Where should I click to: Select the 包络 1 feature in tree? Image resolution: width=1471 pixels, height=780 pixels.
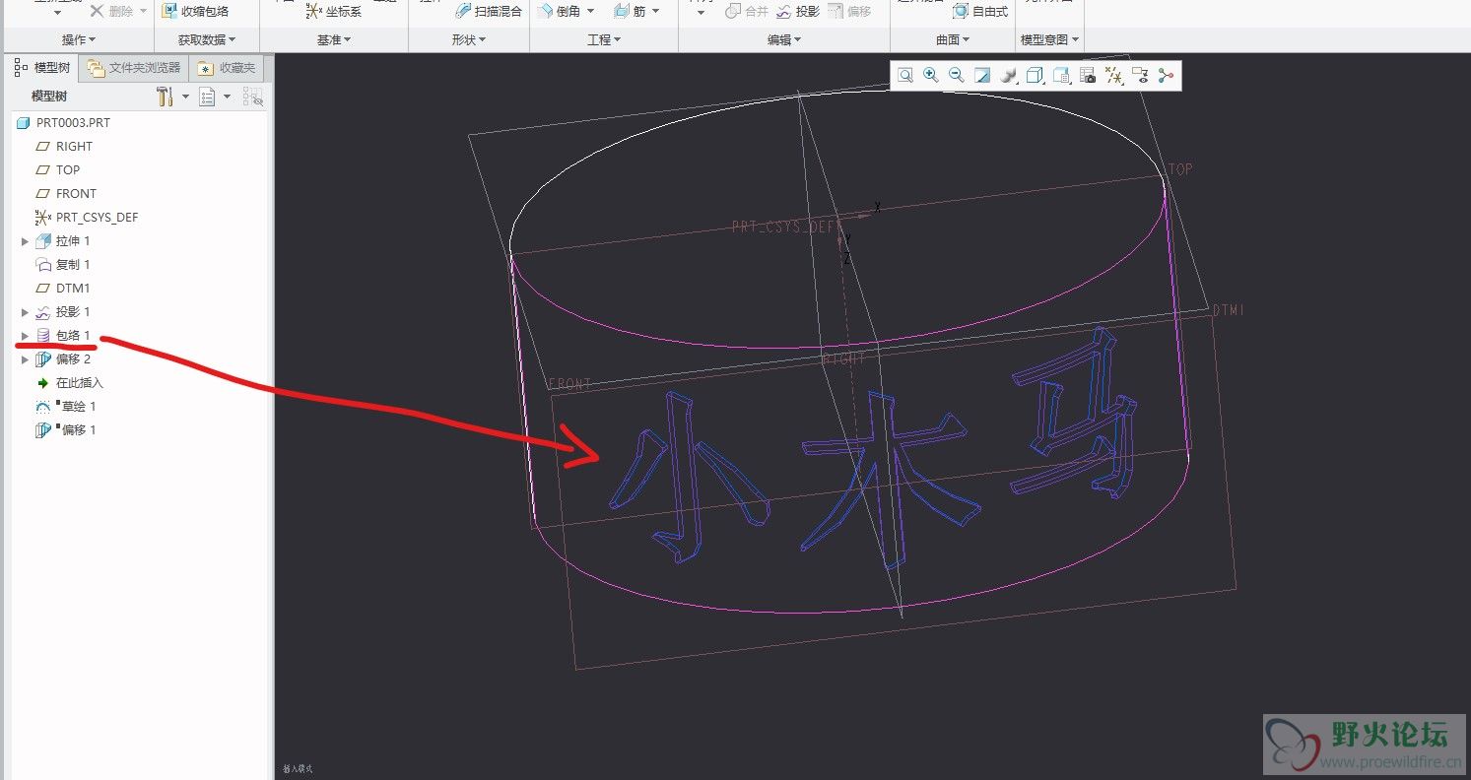(x=63, y=336)
